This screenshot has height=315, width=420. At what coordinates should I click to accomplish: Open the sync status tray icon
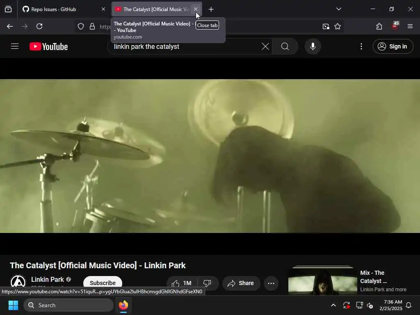(346, 305)
